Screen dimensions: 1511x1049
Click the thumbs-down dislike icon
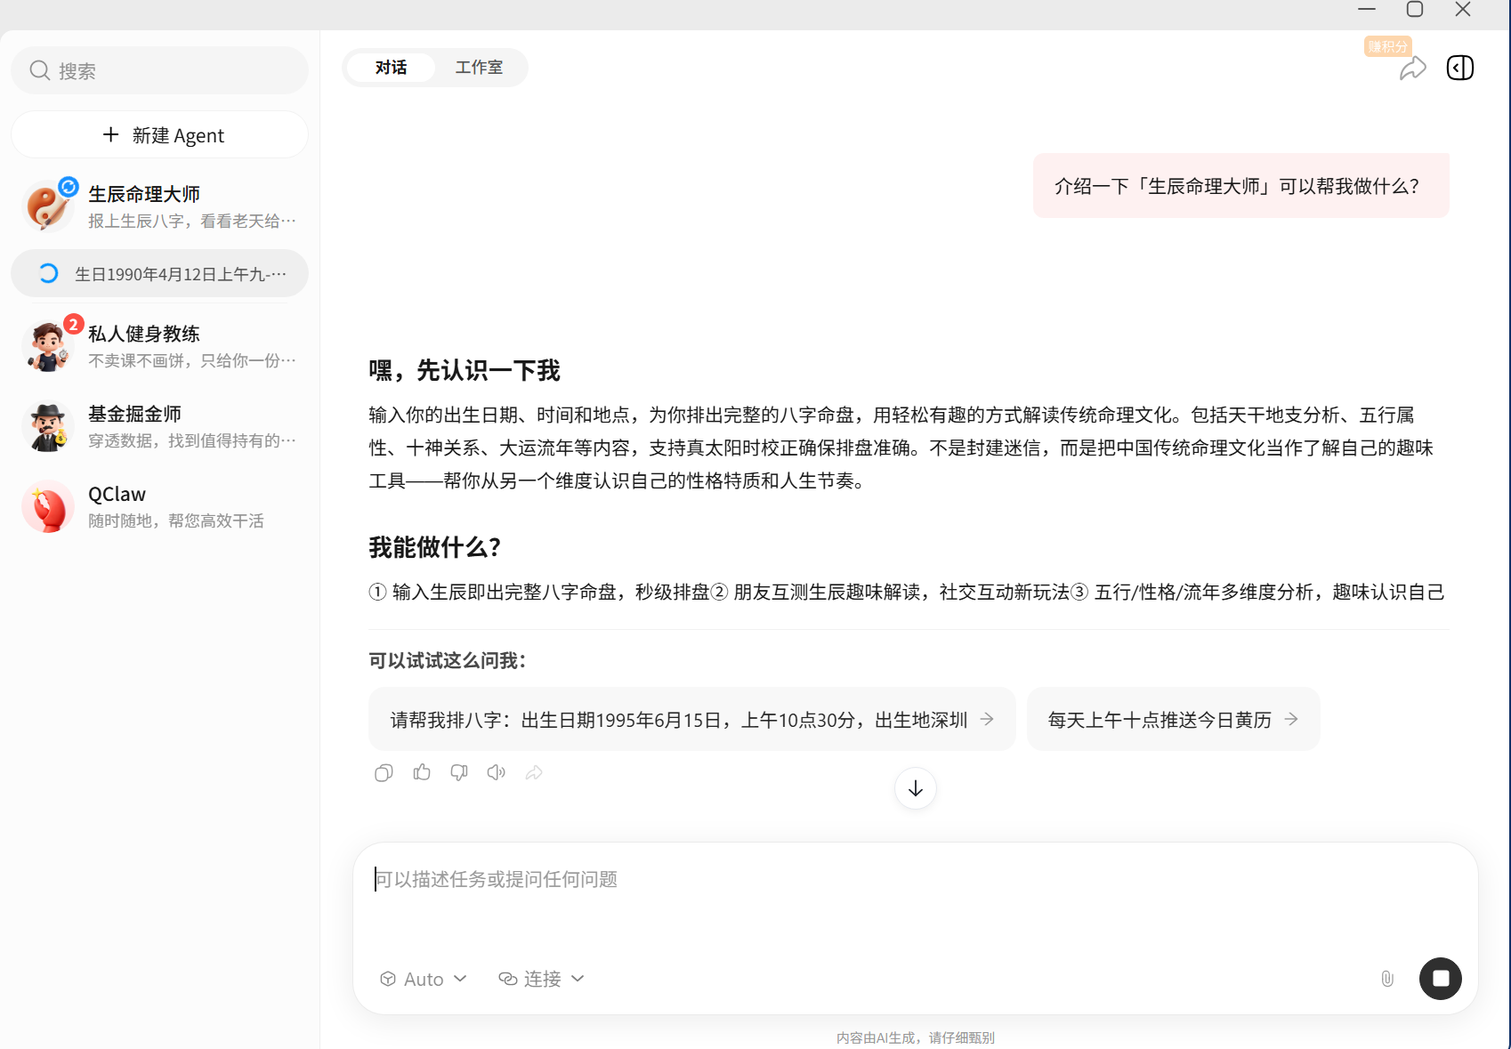pyautogui.click(x=459, y=772)
